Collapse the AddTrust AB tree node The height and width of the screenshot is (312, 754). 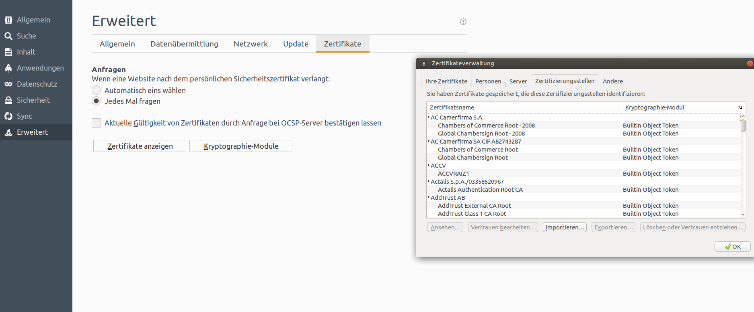coord(429,198)
